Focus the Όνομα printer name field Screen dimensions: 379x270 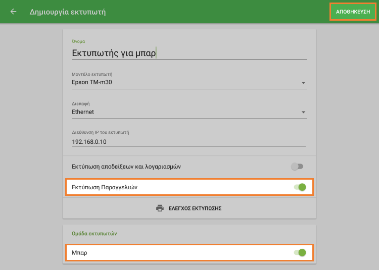pos(189,52)
